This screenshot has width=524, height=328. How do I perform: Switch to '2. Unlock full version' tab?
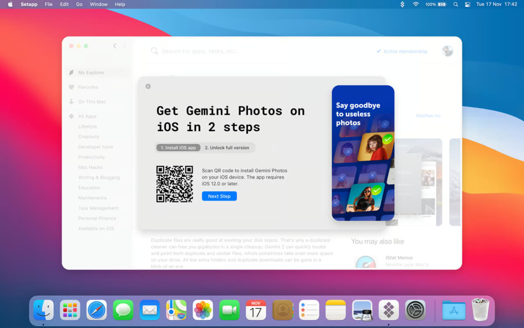coord(227,148)
